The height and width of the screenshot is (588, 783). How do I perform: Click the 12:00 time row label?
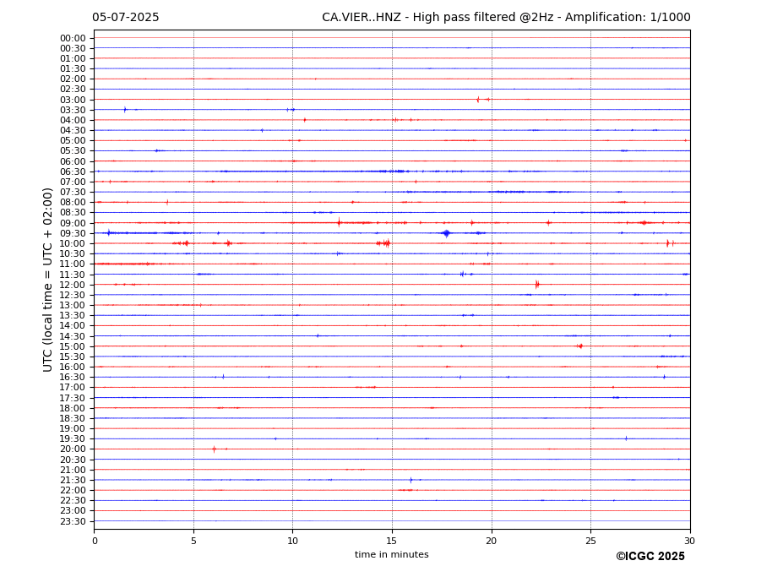point(73,286)
